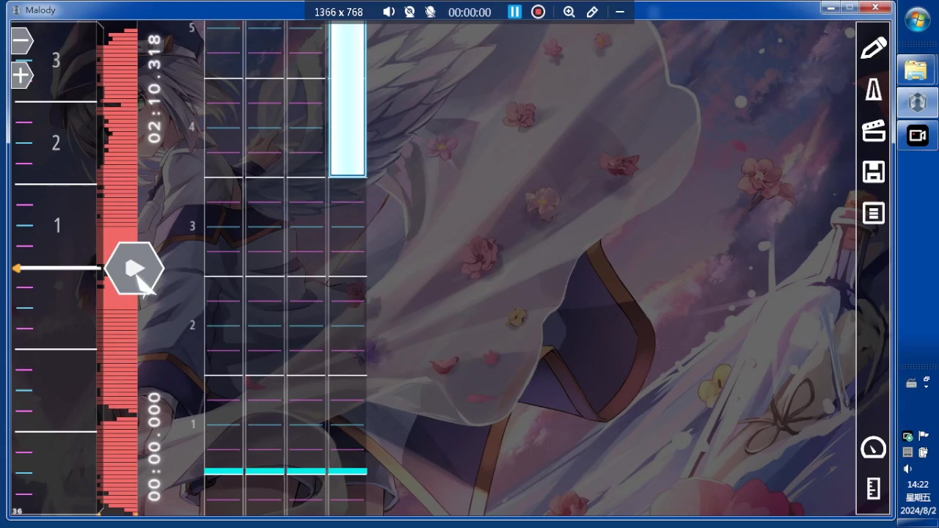Image resolution: width=939 pixels, height=528 pixels.
Task: Toggle the webcam in recorder toolbar
Action: 409,12
